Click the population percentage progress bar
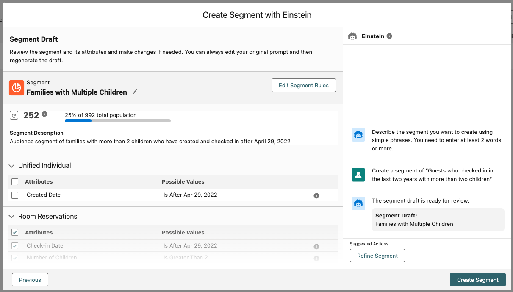 [117, 121]
